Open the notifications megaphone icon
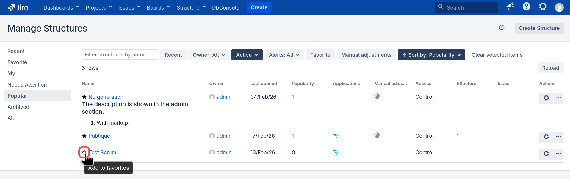This screenshot has height=179, width=570. coord(510,7)
